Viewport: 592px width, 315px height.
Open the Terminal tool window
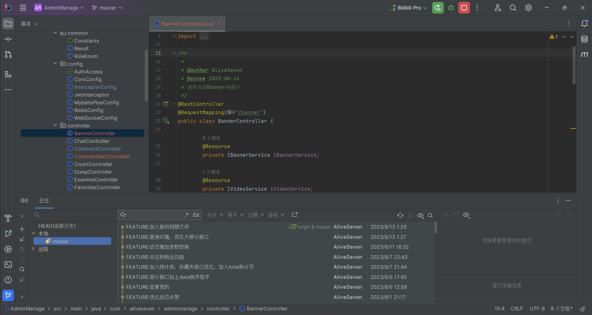(8, 265)
